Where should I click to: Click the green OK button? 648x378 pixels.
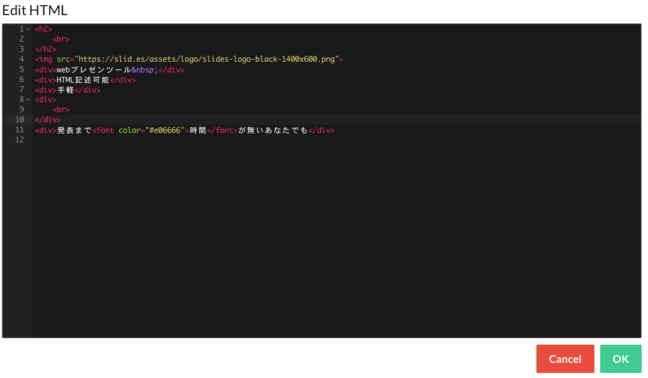(620, 358)
